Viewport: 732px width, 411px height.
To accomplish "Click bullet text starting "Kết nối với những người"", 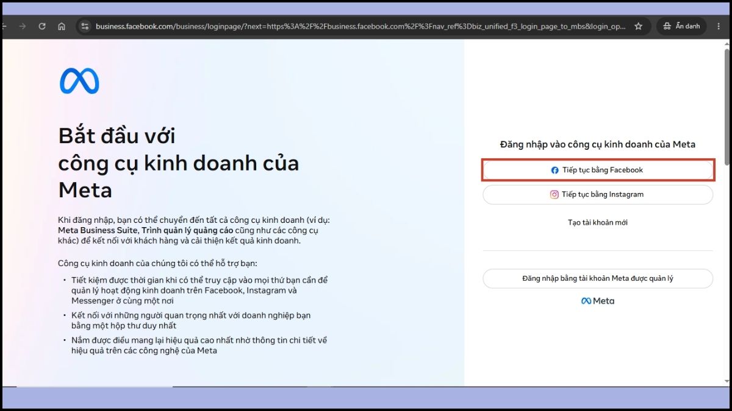I will 191,320.
